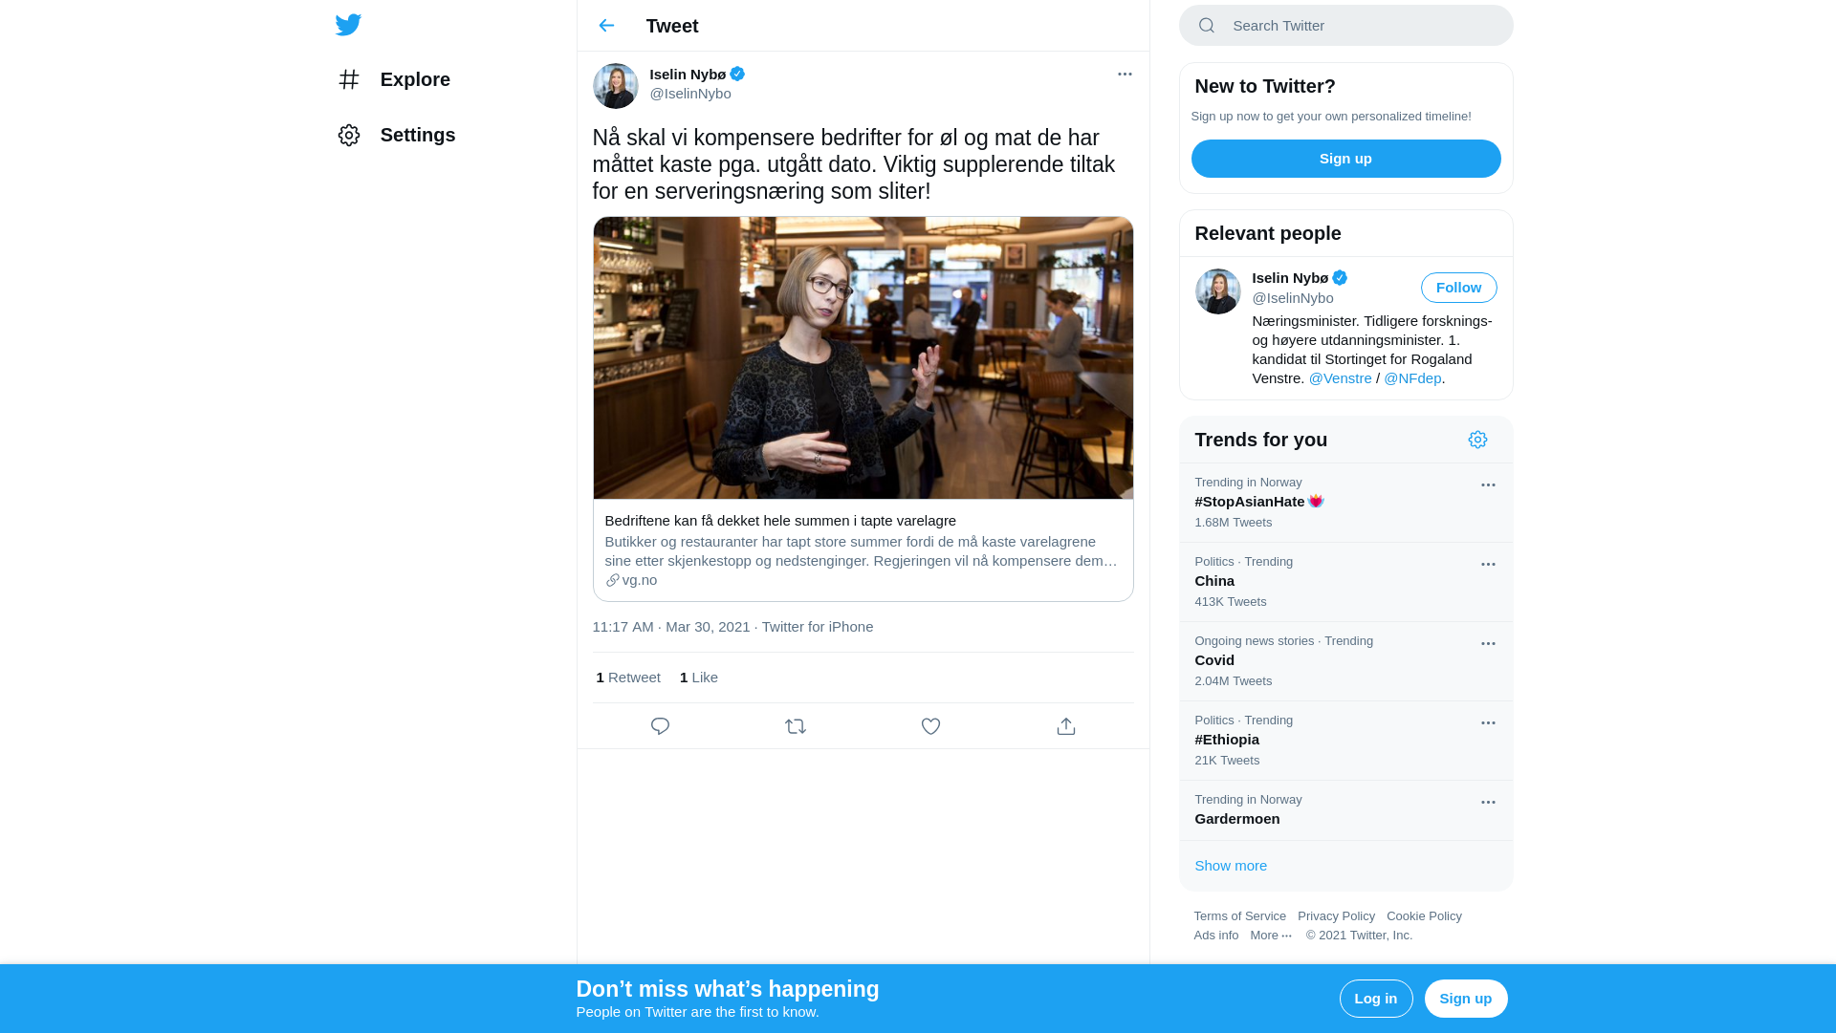Focus the Search Twitter field
Screen dimensions: 1836x1033
tap(1345, 26)
